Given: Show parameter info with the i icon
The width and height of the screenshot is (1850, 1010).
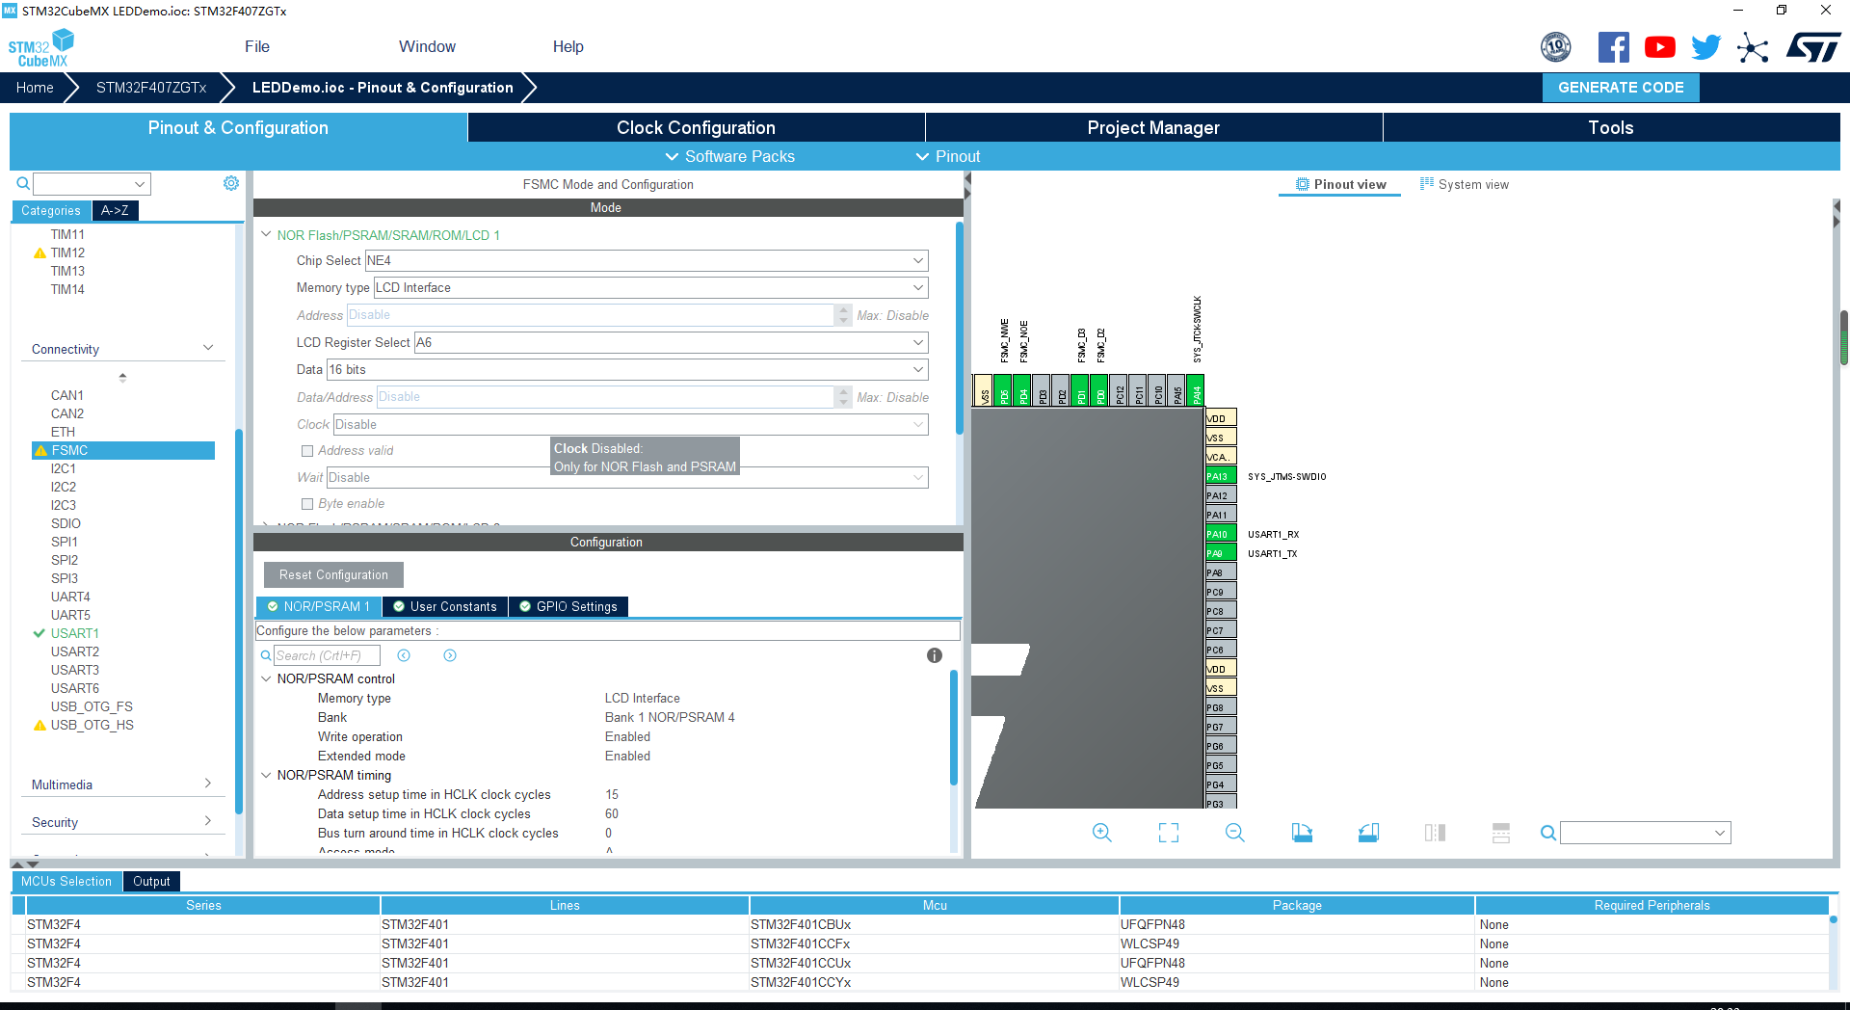Looking at the screenshot, I should tap(935, 655).
